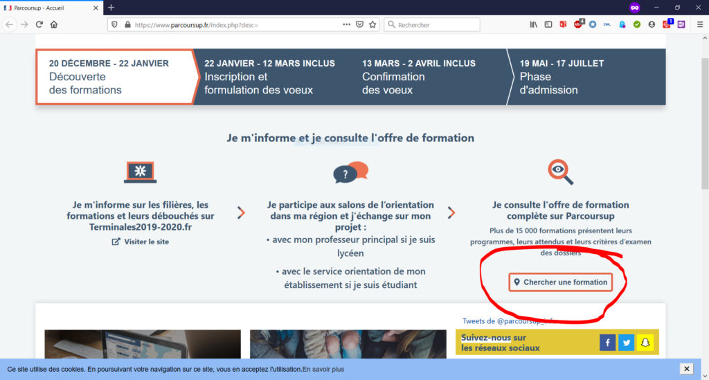Open the Facebook social icon
Image resolution: width=709 pixels, height=380 pixels.
click(608, 343)
